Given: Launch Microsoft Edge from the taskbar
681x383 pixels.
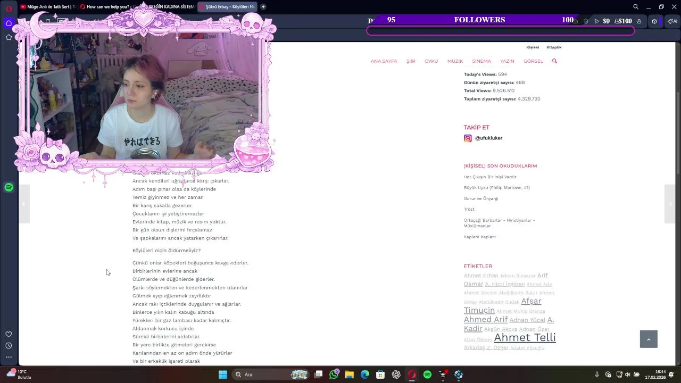Looking at the screenshot, I should pyautogui.click(x=365, y=374).
